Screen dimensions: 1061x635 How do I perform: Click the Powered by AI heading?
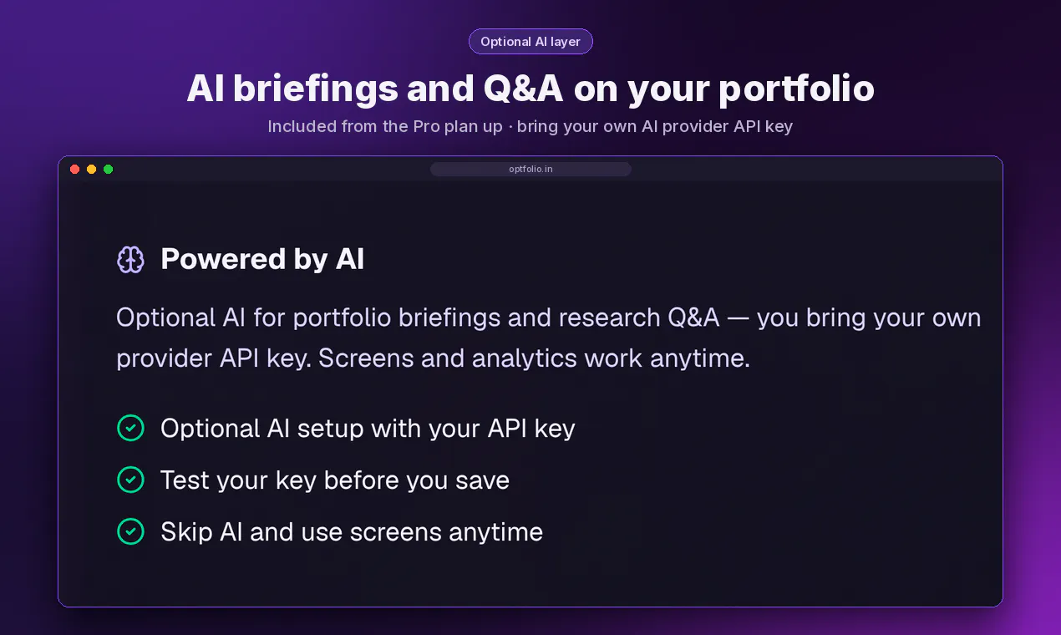262,259
